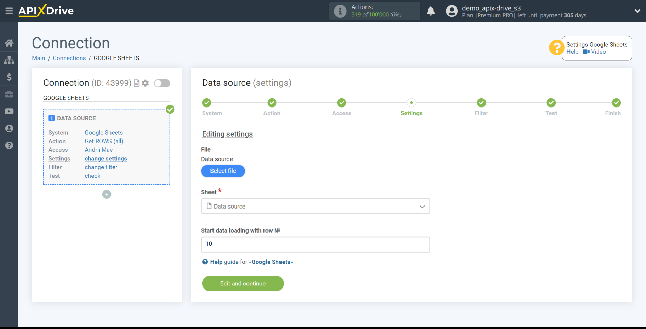Click the Select file button

tap(223, 171)
